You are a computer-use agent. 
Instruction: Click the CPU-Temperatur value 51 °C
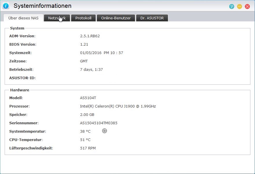point(85,140)
